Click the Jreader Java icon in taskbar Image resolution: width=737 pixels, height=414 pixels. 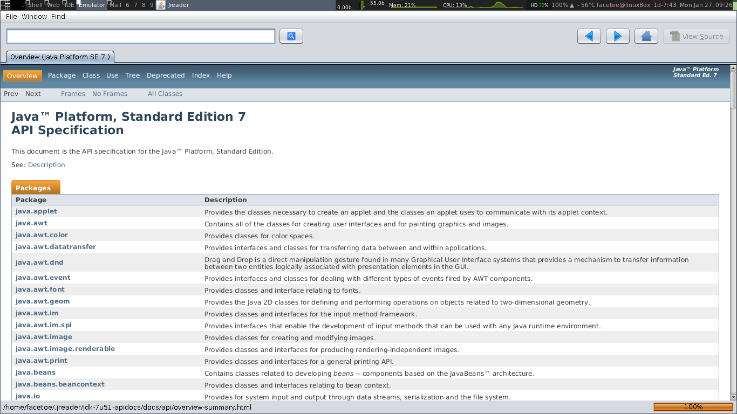(x=161, y=5)
